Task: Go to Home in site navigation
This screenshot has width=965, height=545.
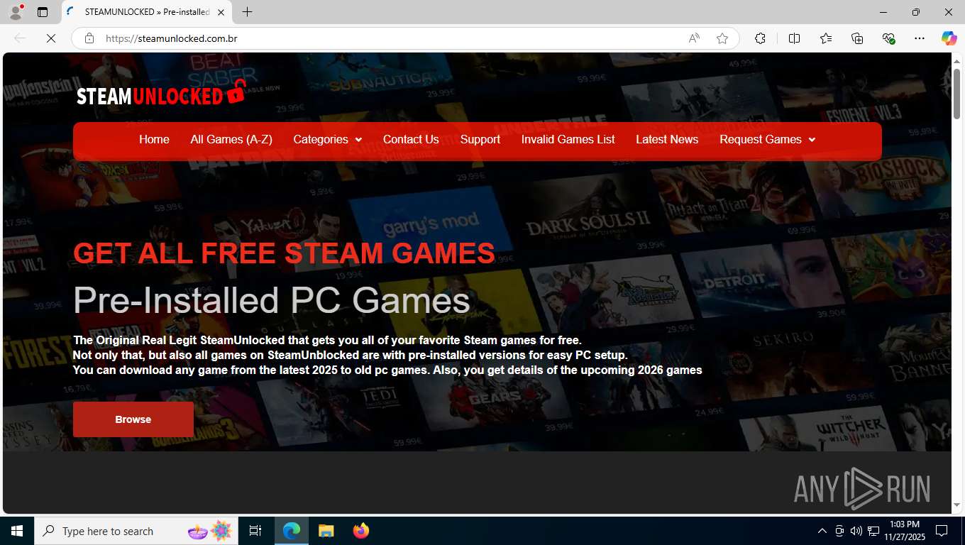Action: [154, 140]
